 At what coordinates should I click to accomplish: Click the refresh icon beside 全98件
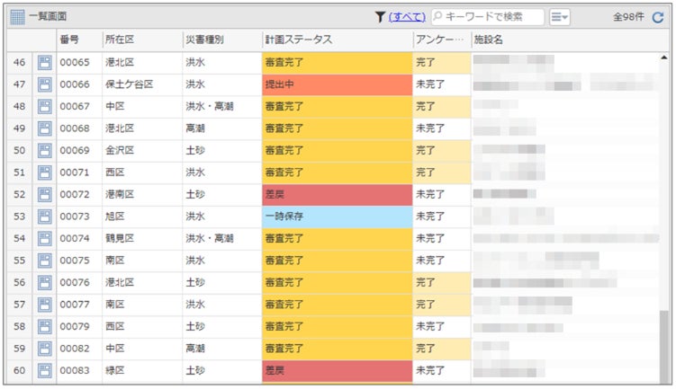(657, 17)
